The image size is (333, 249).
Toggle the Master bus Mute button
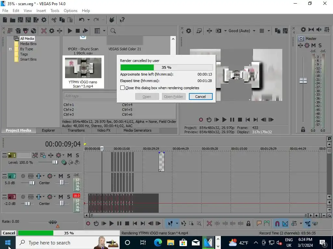click(x=313, y=45)
